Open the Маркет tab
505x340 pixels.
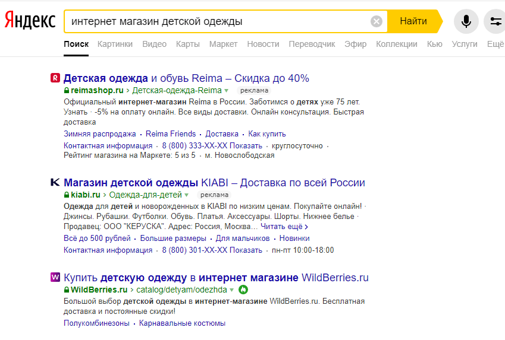click(x=223, y=44)
